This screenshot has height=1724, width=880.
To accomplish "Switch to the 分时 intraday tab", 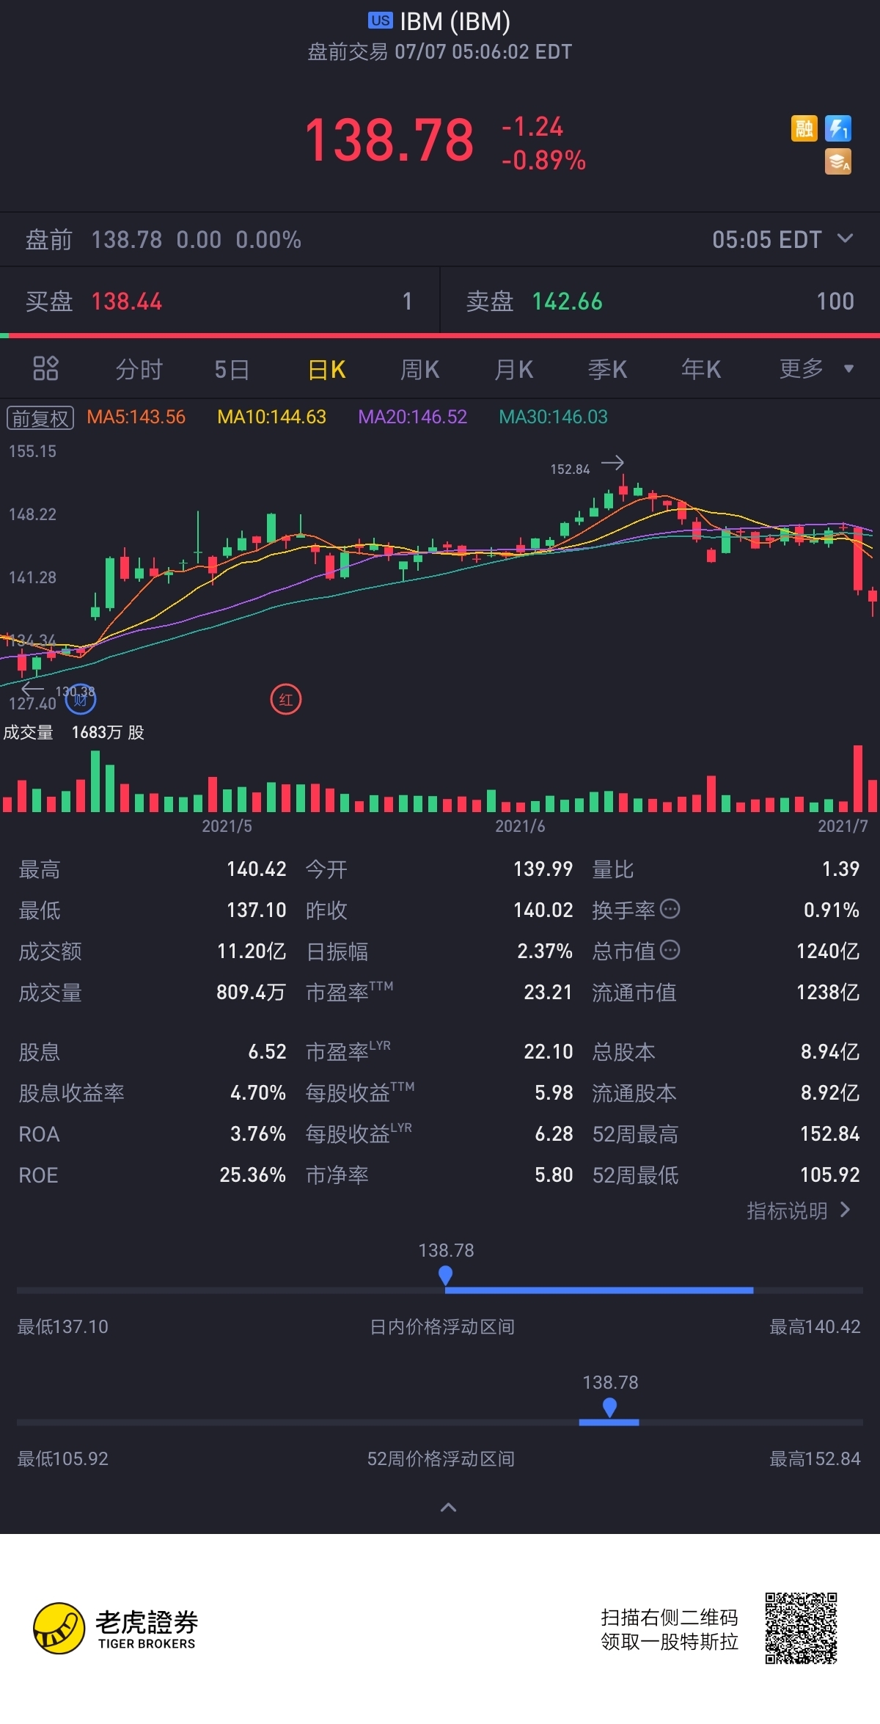I will [x=139, y=369].
